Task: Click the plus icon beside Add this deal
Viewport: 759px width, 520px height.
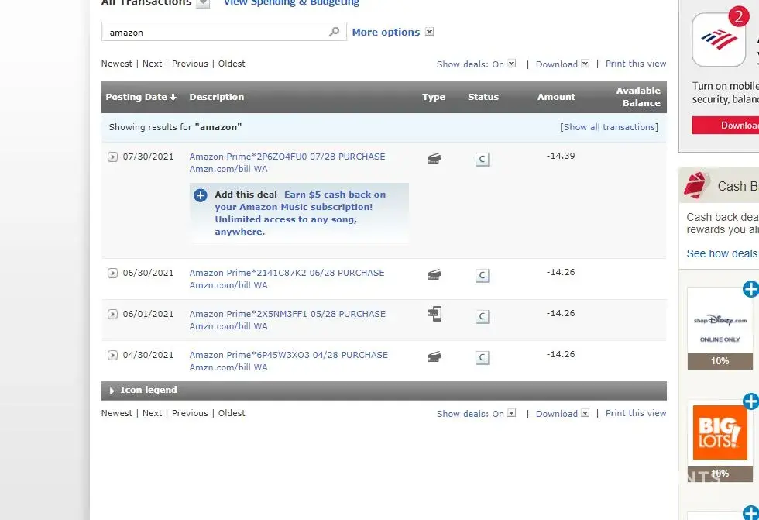Action: pos(201,195)
